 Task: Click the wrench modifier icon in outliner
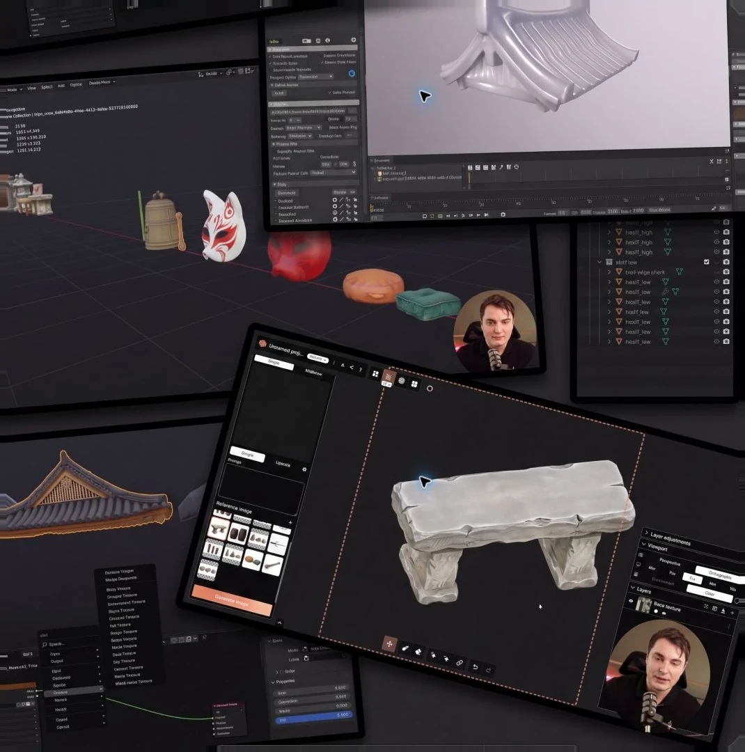[x=666, y=292]
